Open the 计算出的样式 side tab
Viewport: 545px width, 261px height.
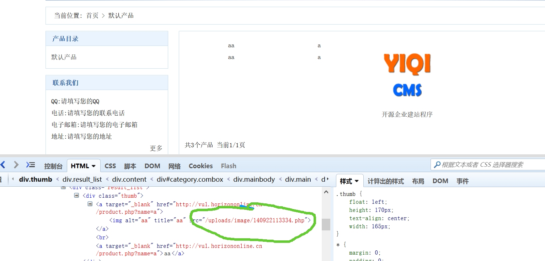385,181
